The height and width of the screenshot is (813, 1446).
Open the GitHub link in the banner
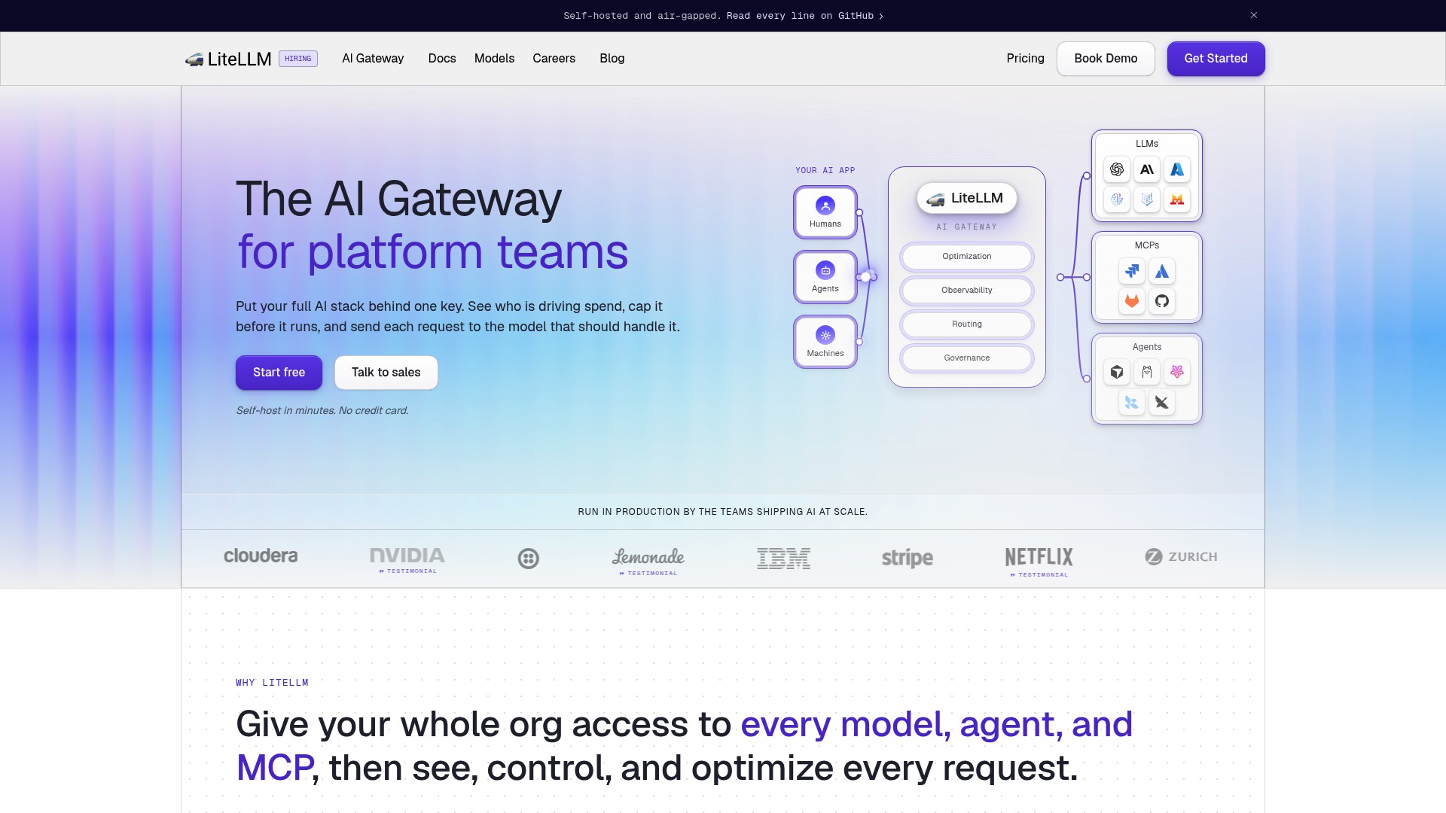pos(805,16)
